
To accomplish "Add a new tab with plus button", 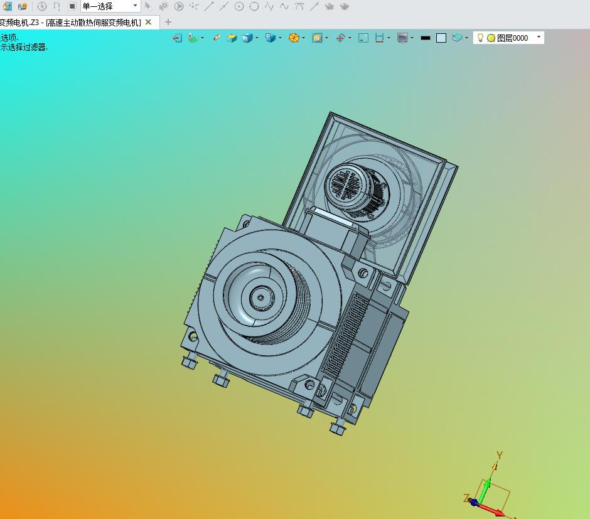I will [168, 22].
